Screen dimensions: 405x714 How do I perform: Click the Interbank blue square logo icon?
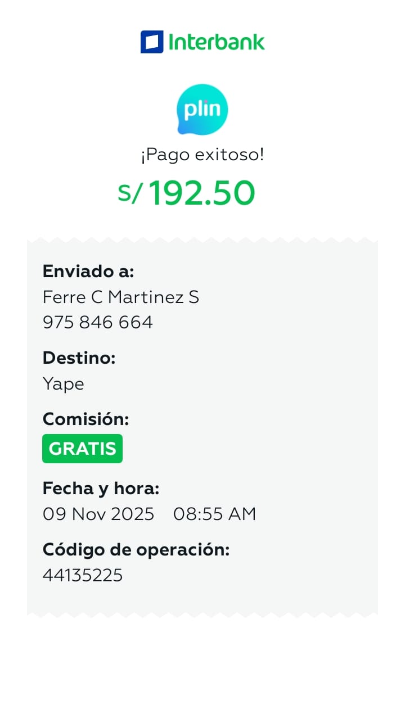[x=152, y=42]
